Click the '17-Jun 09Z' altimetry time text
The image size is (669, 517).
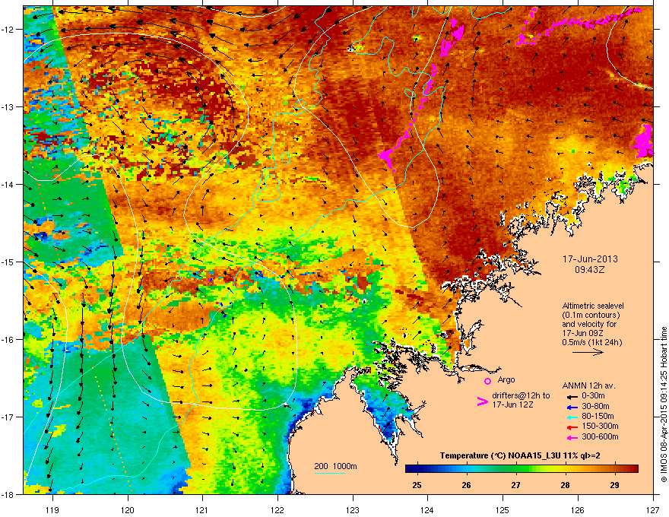pos(582,333)
